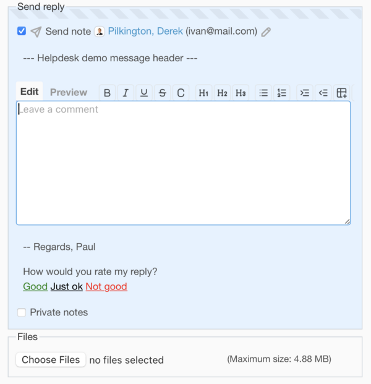This screenshot has height=384, width=371.
Task: Insert bulleted unordered list
Action: click(x=263, y=93)
